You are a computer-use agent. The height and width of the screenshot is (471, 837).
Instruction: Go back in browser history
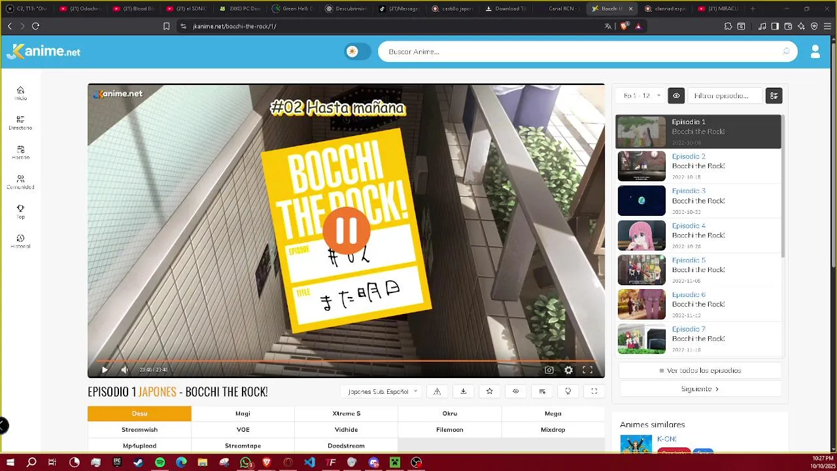click(10, 26)
